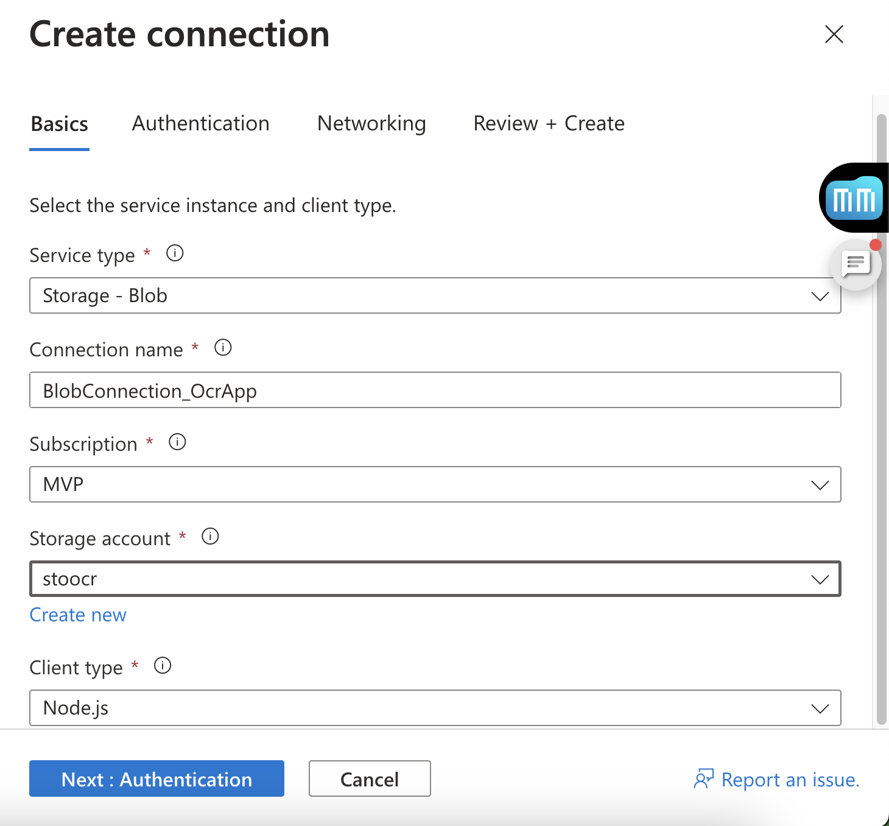
Task: Go to the Networking tab
Action: coord(371,124)
